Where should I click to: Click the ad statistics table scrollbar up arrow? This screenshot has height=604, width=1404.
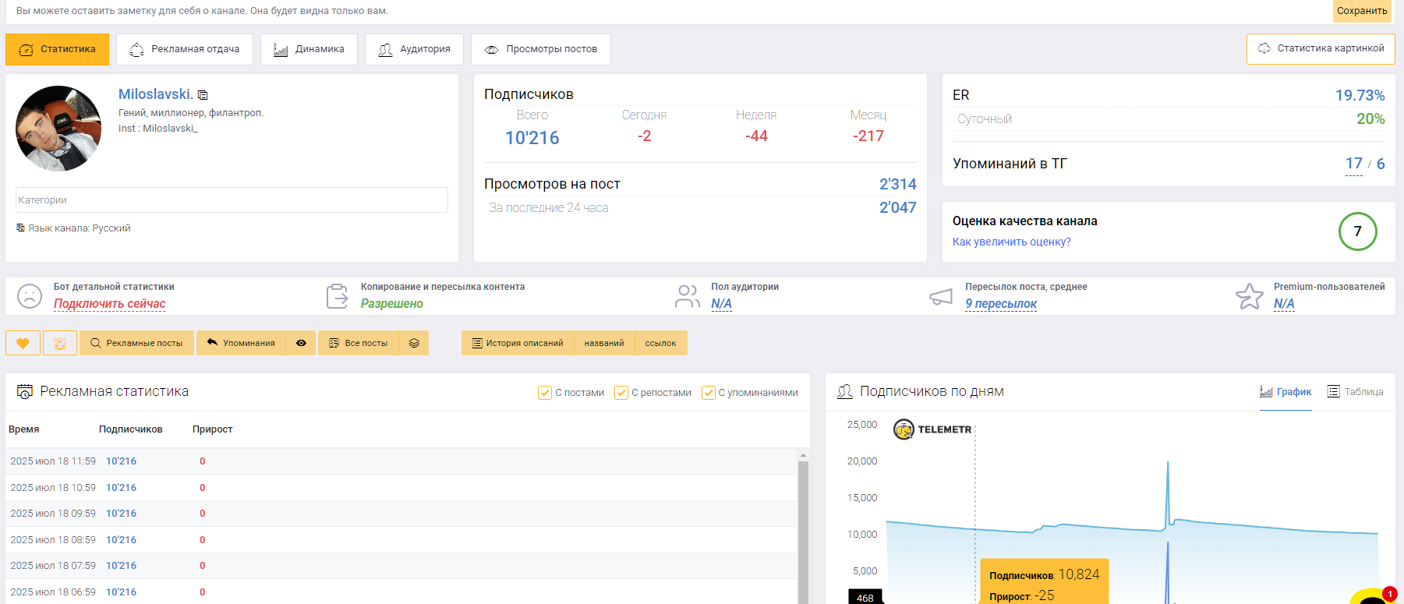pos(803,455)
